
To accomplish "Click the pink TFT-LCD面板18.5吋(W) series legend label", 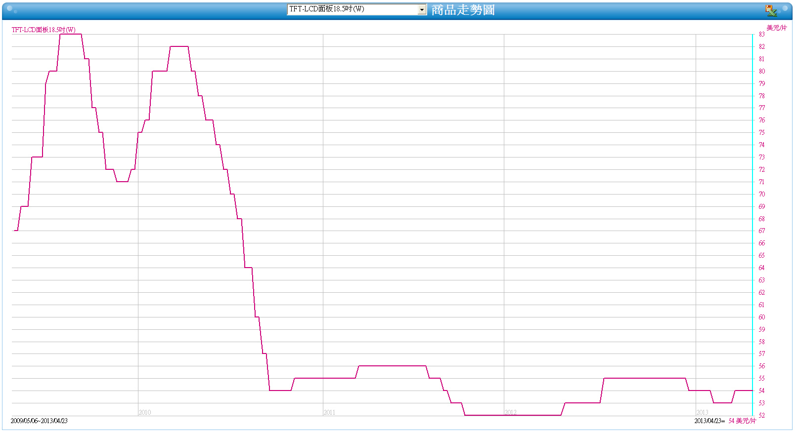I will pos(44,30).
